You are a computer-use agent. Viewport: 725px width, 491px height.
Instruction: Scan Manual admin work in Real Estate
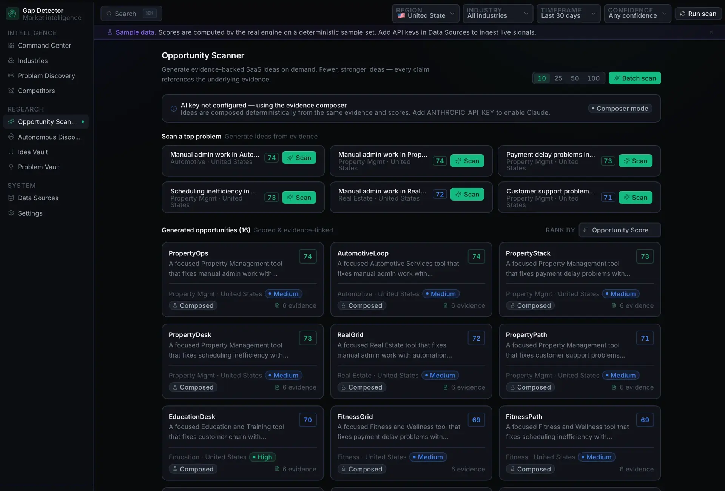pyautogui.click(x=467, y=194)
